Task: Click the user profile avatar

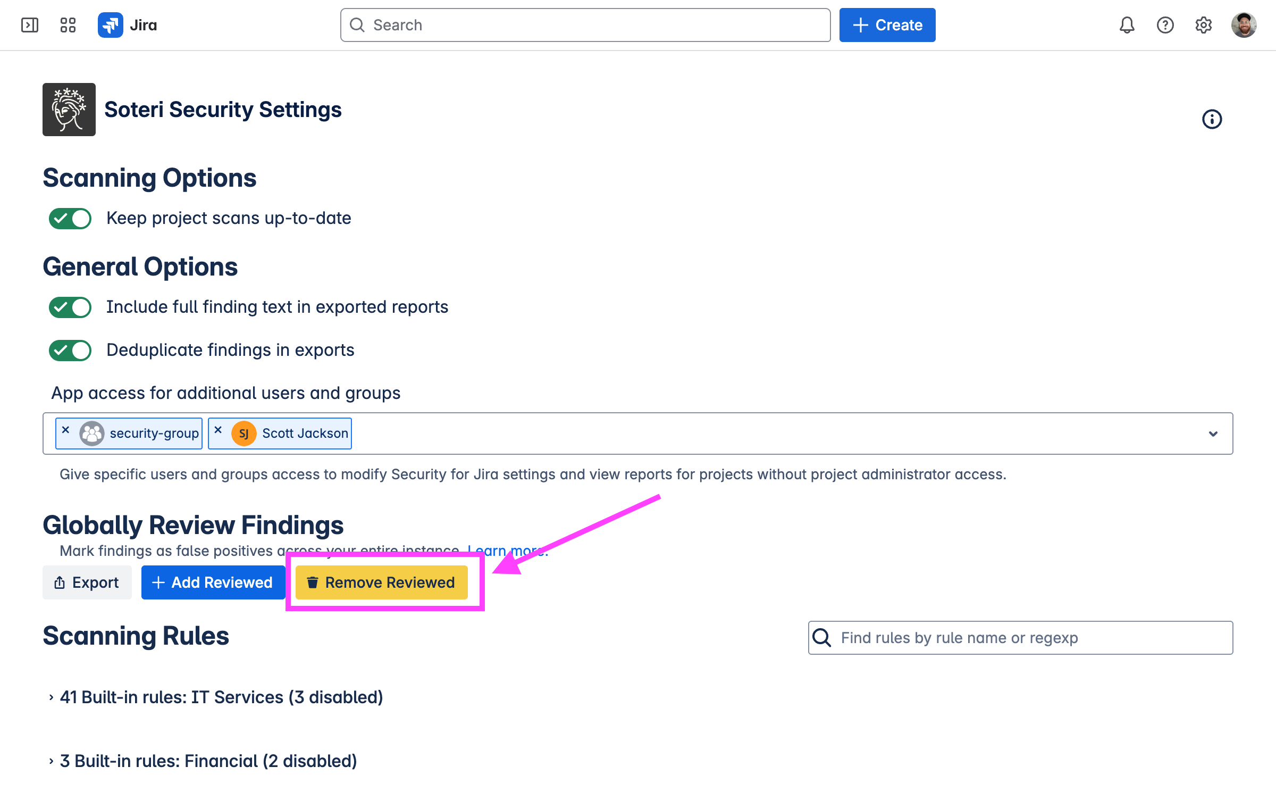Action: coord(1244,25)
